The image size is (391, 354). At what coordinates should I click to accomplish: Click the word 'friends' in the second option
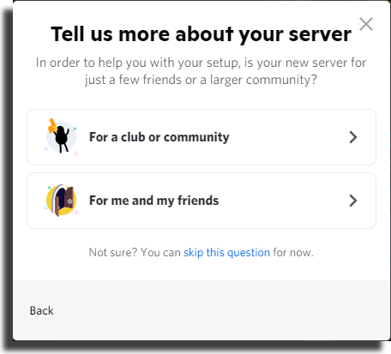pyautogui.click(x=198, y=201)
